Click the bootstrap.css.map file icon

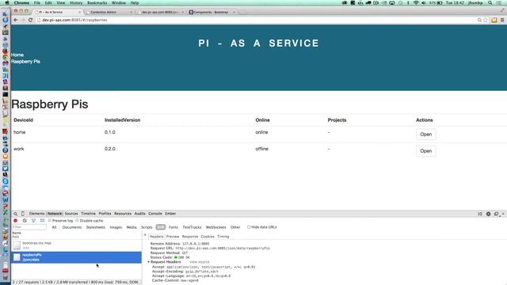pos(17,245)
